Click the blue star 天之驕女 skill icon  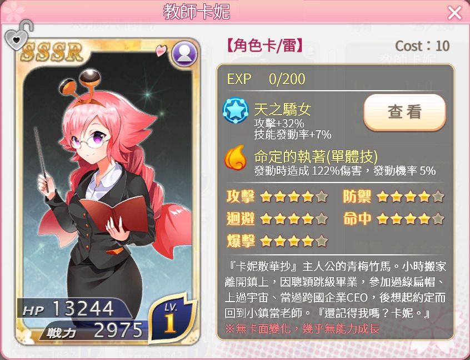point(236,111)
